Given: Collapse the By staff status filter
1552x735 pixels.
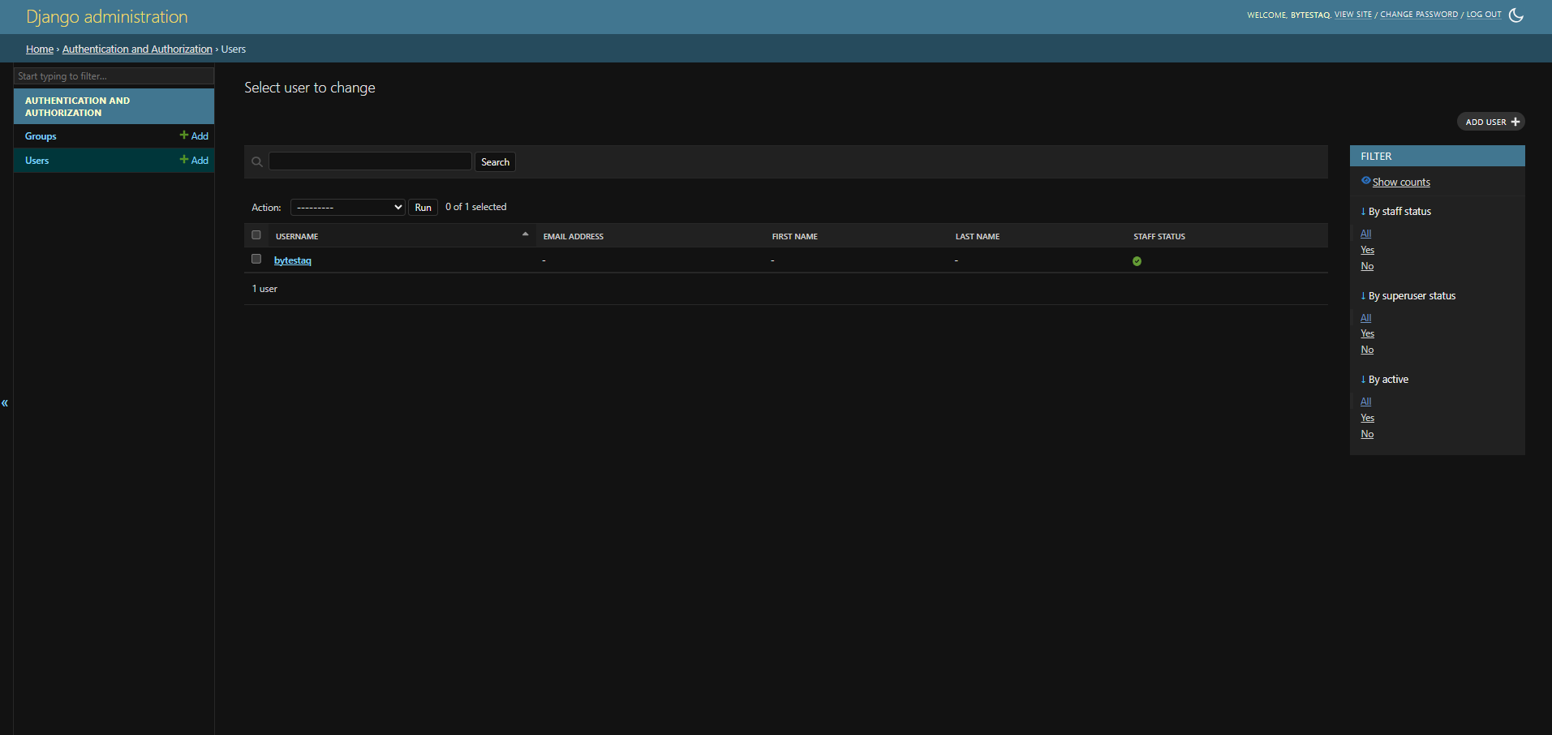Looking at the screenshot, I should point(1395,212).
